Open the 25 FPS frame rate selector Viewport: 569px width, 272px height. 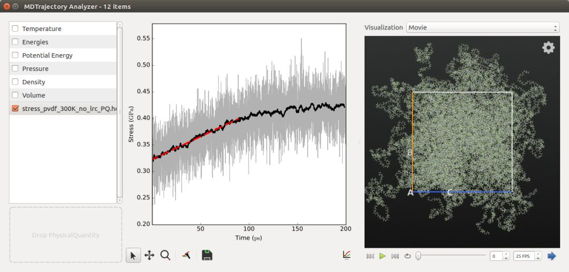(527, 256)
